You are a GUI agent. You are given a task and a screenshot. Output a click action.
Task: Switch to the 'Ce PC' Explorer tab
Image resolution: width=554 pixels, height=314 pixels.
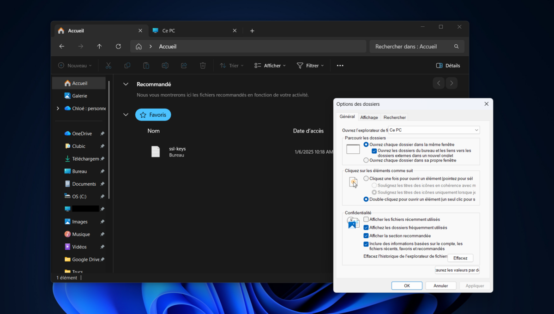tap(193, 31)
